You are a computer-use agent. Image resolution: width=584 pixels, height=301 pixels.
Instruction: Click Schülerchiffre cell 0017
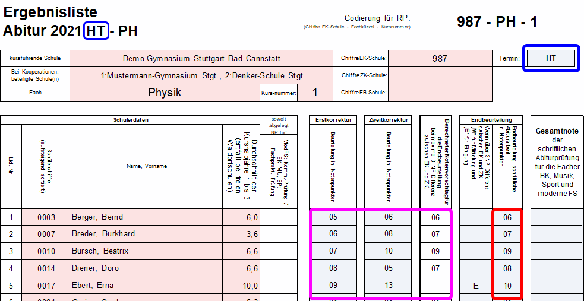click(x=46, y=285)
